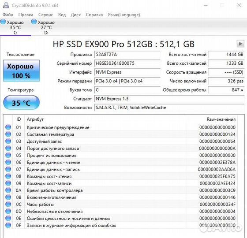This screenshot has width=247, height=238.
Task: Open the Вид menu
Action: (x=62, y=15)
